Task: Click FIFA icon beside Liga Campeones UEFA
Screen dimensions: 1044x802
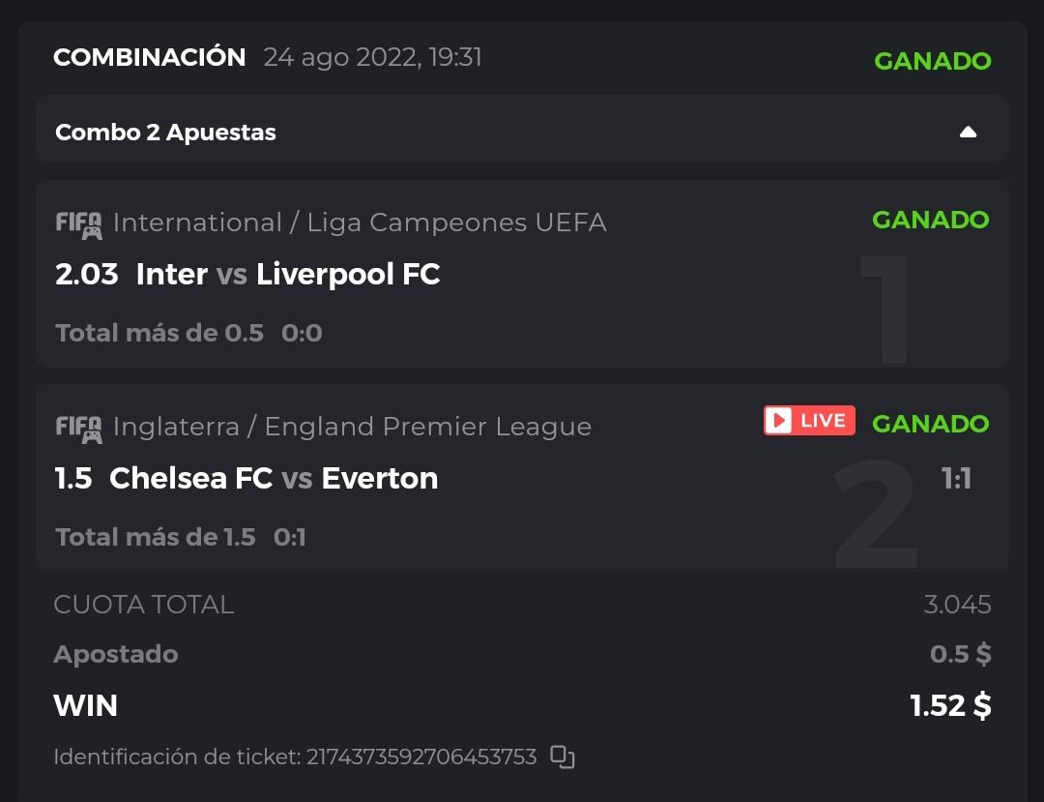Action: [x=78, y=223]
